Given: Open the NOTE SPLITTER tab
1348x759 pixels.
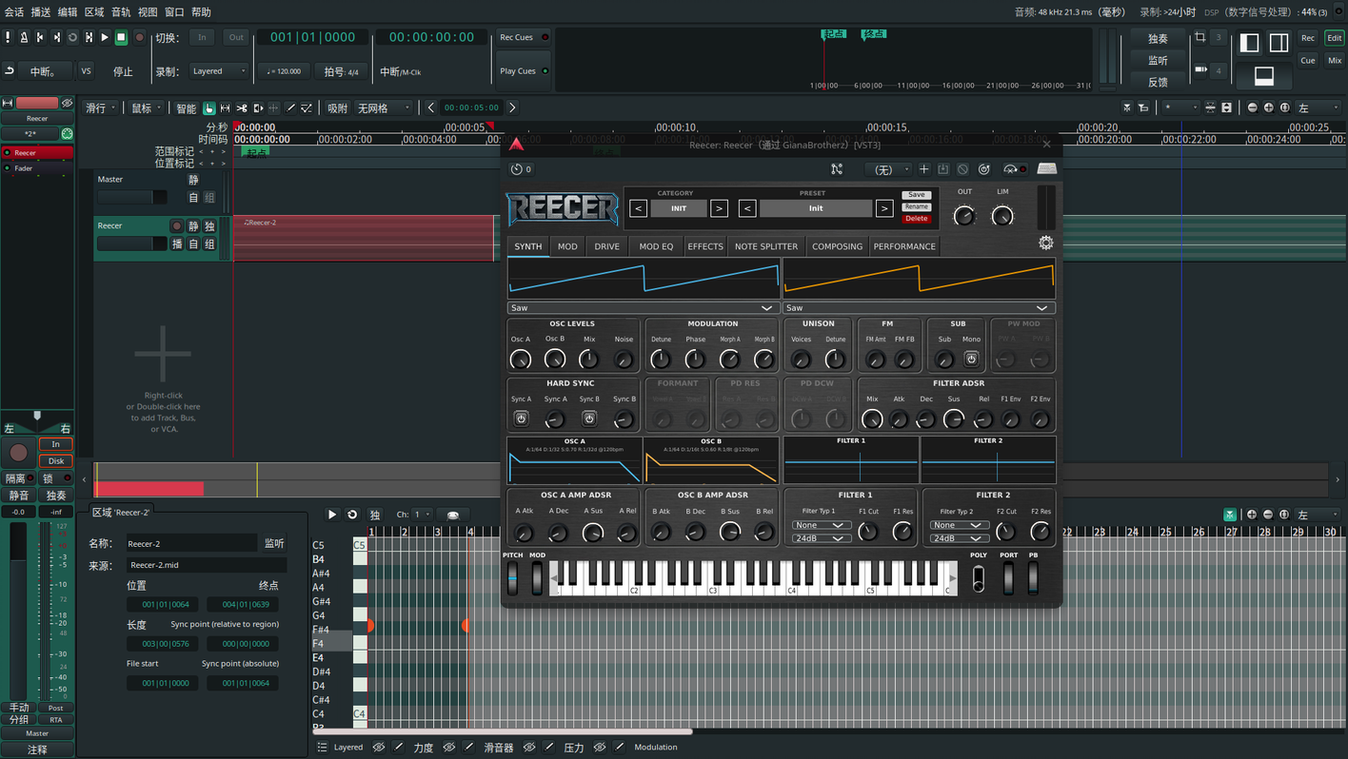Looking at the screenshot, I should 766,246.
